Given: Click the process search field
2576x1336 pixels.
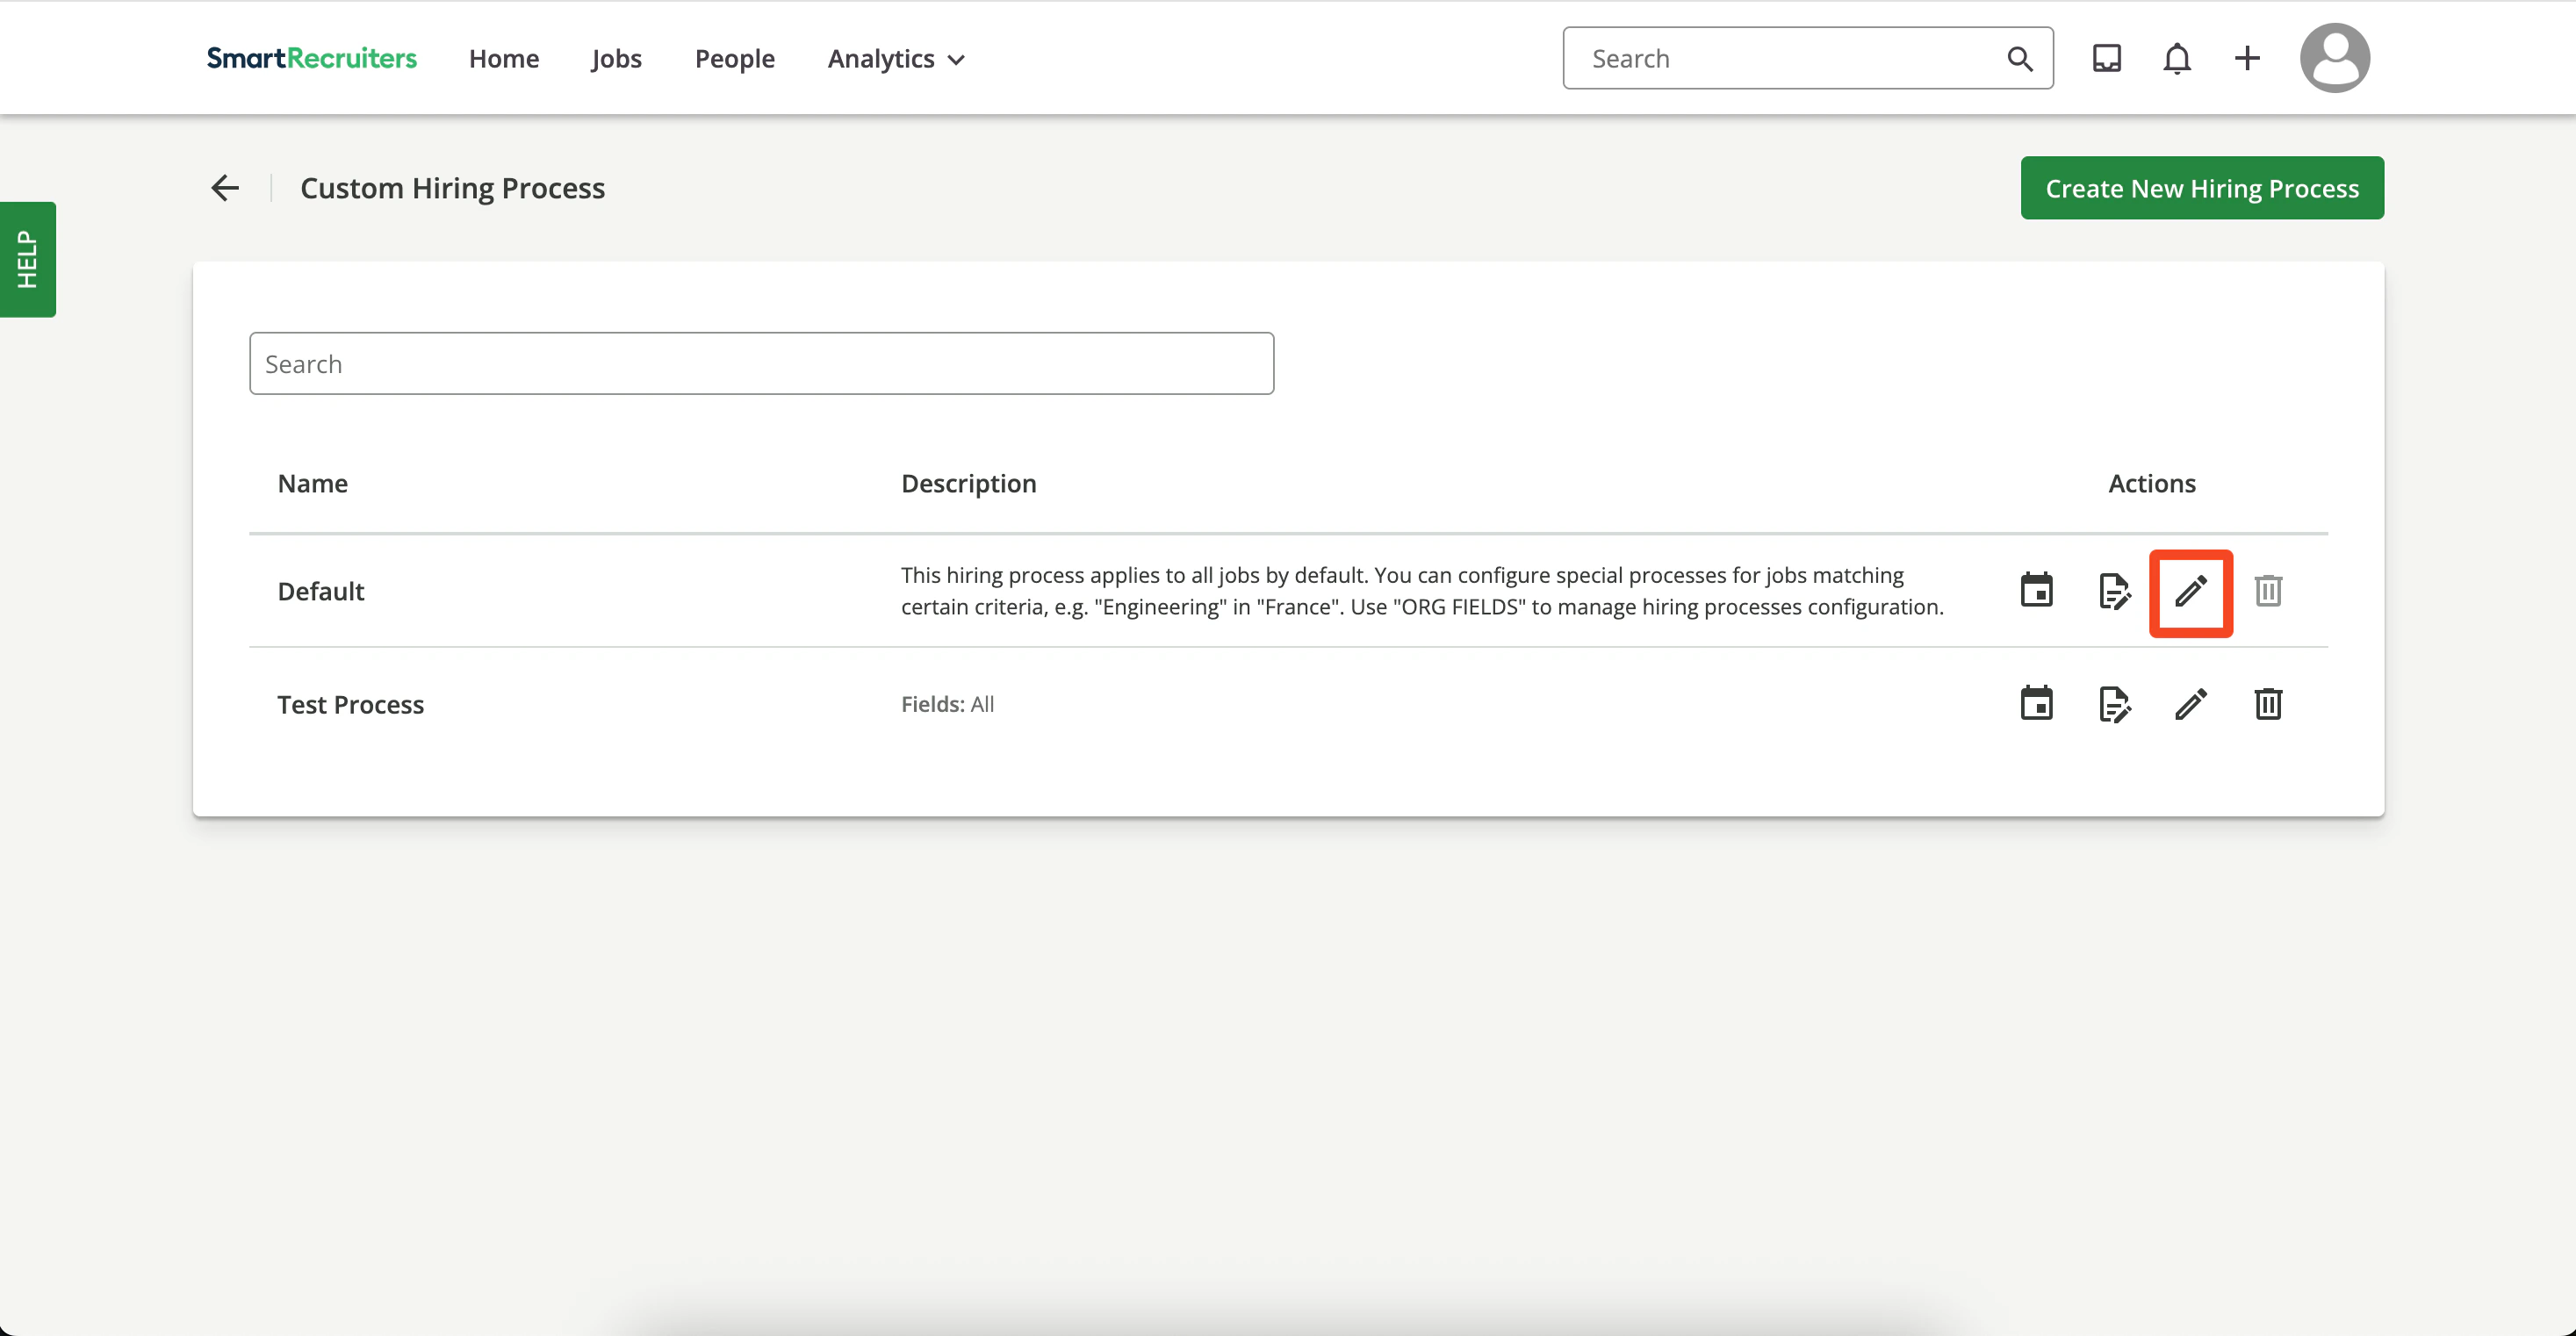Looking at the screenshot, I should (x=762, y=363).
